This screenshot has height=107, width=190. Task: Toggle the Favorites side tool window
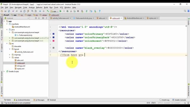(x=1, y=91)
